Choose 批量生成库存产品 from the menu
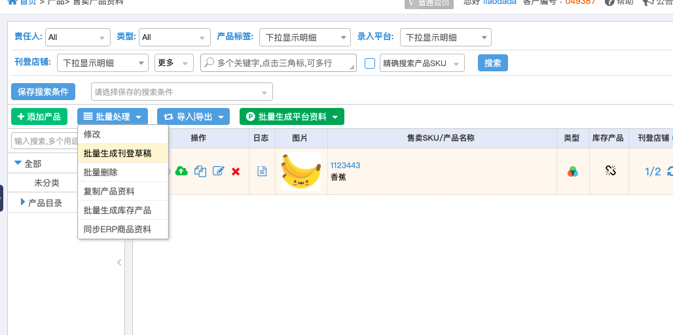 pos(123,210)
